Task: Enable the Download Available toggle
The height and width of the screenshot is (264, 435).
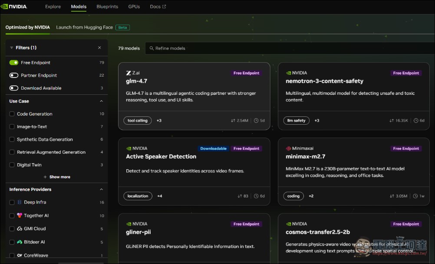Action: 14,88
